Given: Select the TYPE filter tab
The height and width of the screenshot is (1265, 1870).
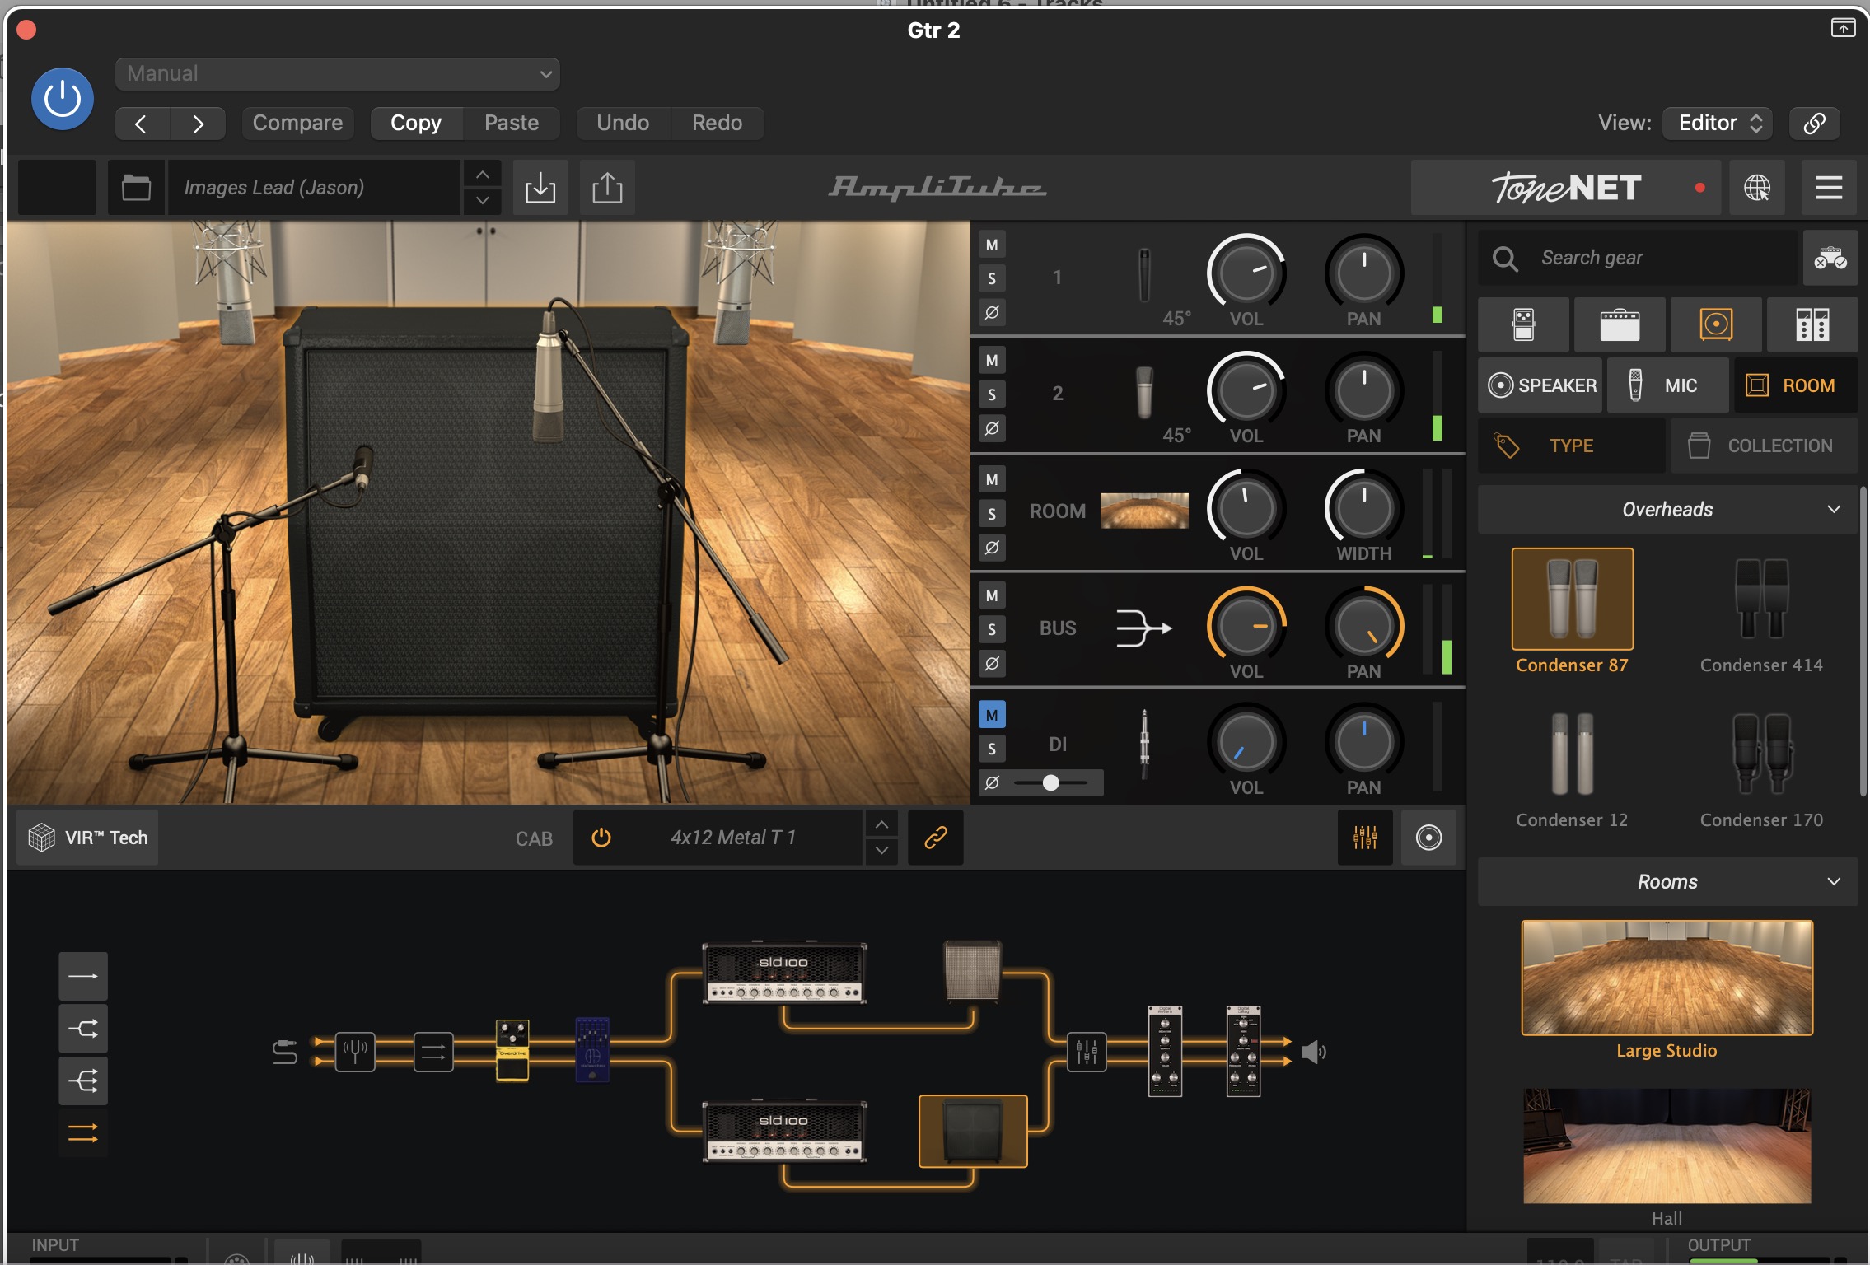Looking at the screenshot, I should [1572, 446].
